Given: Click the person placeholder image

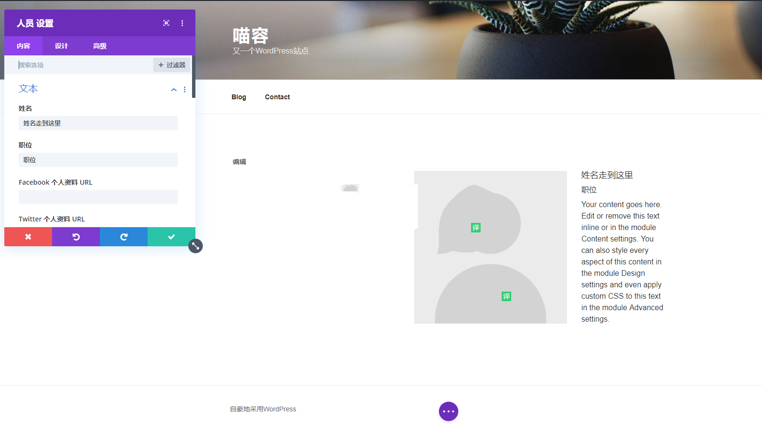Looking at the screenshot, I should [x=490, y=247].
